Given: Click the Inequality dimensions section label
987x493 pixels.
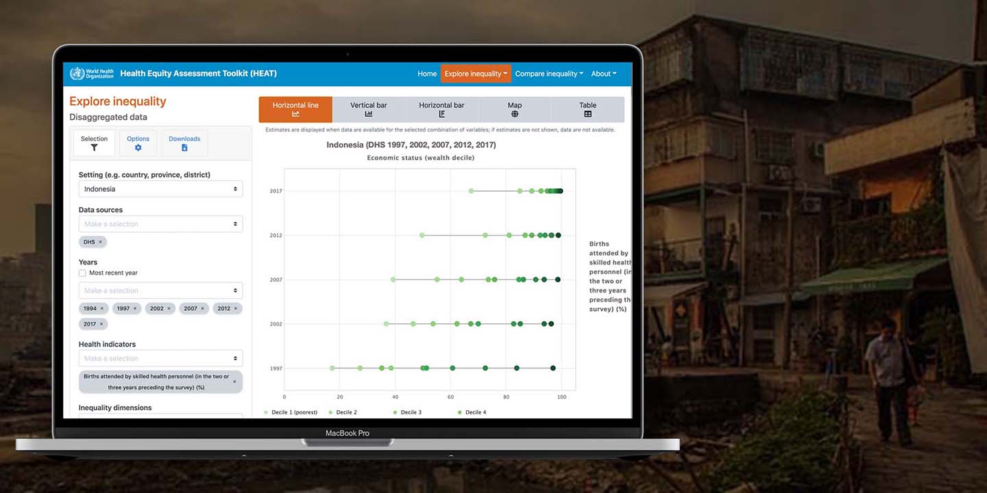Looking at the screenshot, I should pyautogui.click(x=115, y=407).
